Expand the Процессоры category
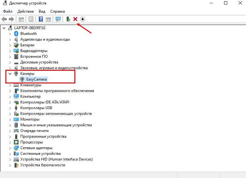The image size is (246, 178). click(10, 142)
